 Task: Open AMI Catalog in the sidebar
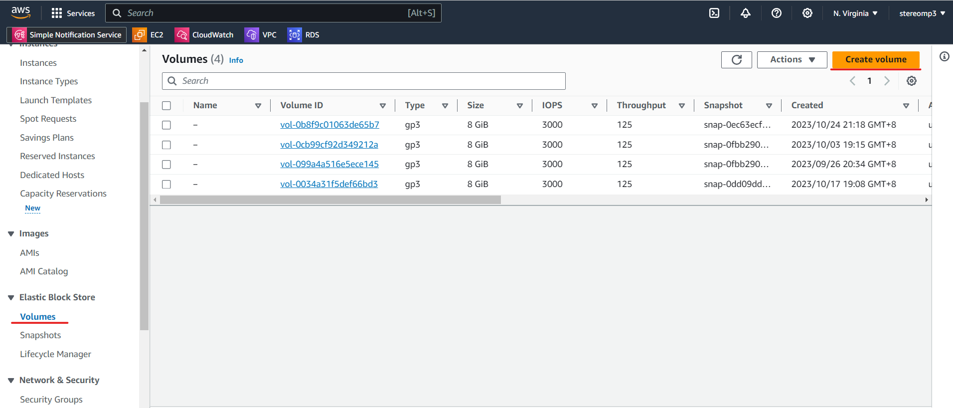pyautogui.click(x=44, y=271)
